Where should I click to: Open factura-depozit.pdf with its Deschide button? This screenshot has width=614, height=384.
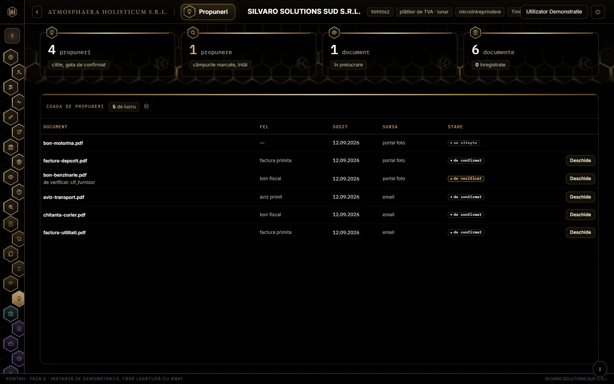click(580, 161)
